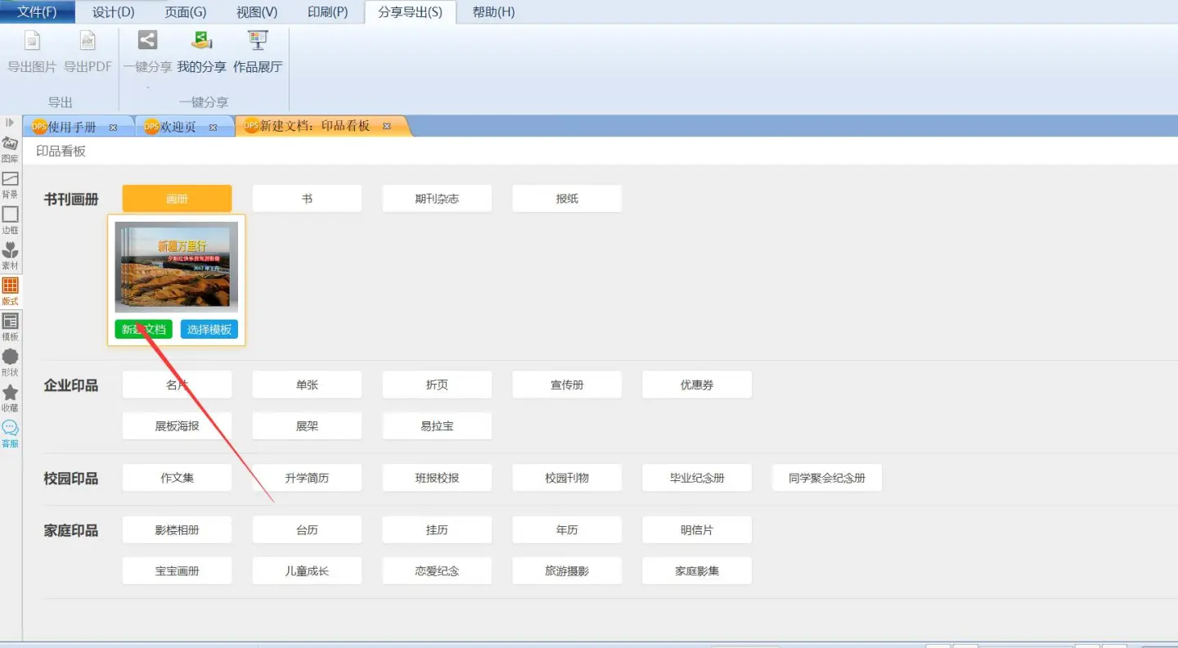
Task: Click the 一键分享 share icon
Action: point(147,41)
